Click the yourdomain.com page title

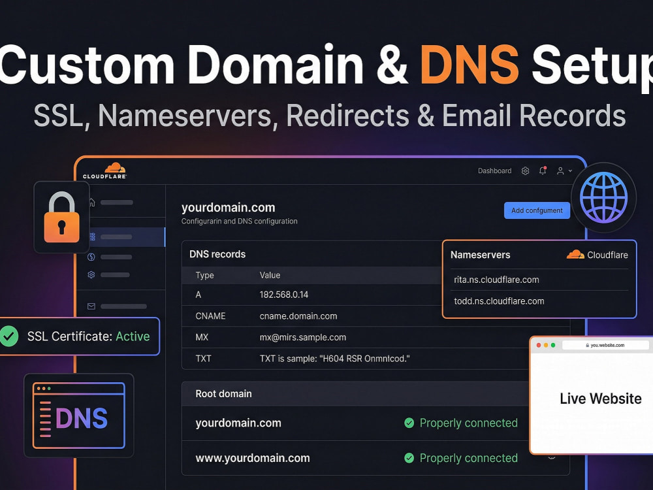pyautogui.click(x=228, y=208)
